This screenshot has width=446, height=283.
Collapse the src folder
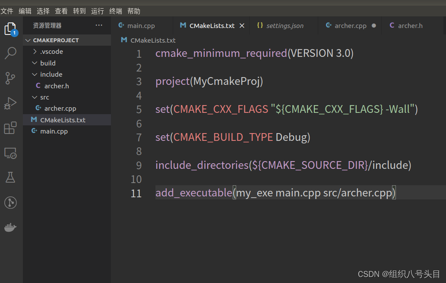pyautogui.click(x=35, y=97)
